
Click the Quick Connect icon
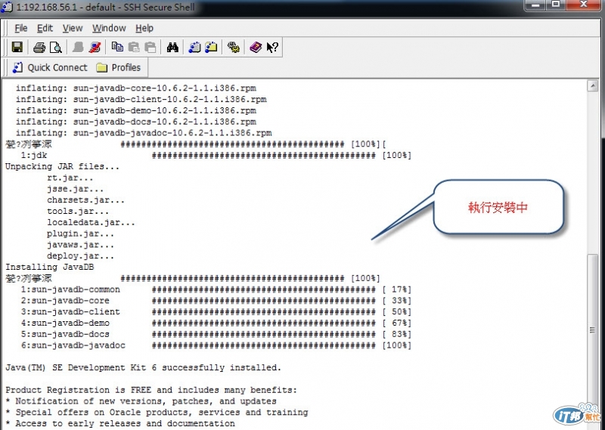[17, 67]
